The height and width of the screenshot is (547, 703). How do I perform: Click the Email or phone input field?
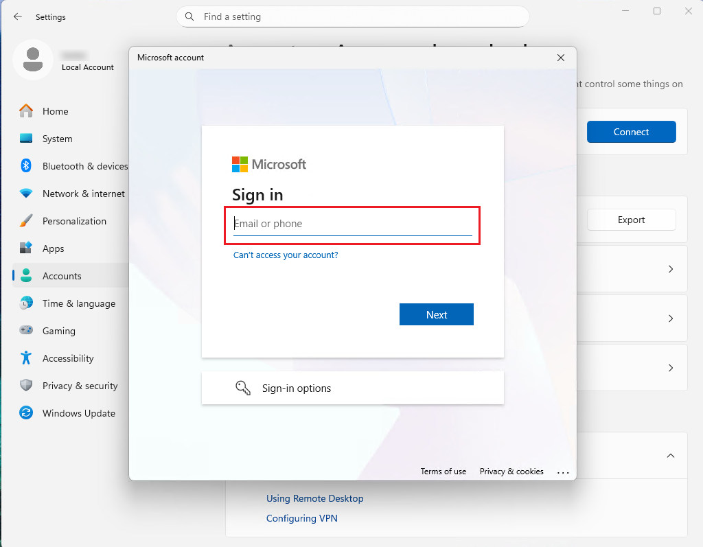point(351,224)
